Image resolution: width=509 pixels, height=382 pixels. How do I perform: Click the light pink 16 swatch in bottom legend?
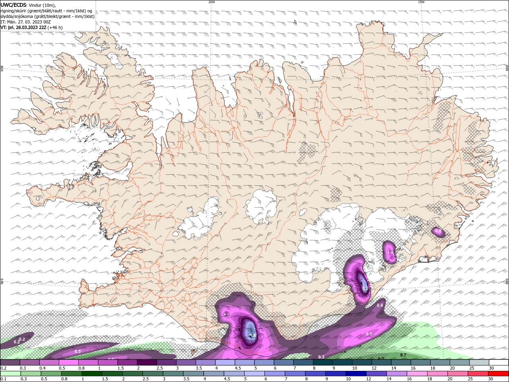[417, 374]
